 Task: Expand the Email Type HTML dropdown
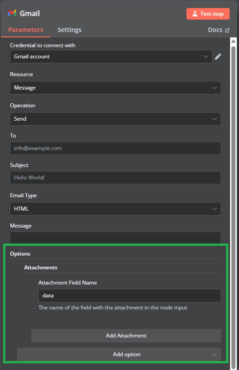click(x=115, y=209)
